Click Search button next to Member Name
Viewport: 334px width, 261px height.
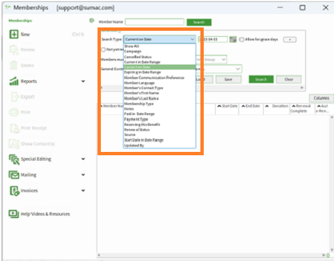199,22
